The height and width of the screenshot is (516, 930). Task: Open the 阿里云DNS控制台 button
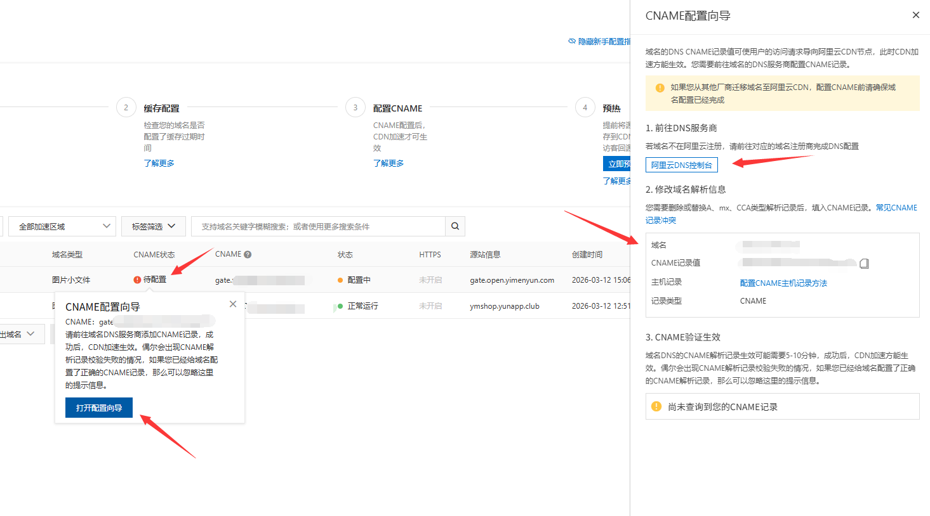pos(681,165)
